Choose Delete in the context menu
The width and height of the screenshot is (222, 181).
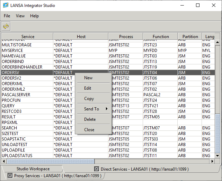[90, 119]
